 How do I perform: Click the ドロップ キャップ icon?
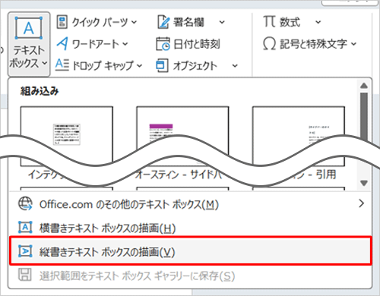(x=62, y=65)
